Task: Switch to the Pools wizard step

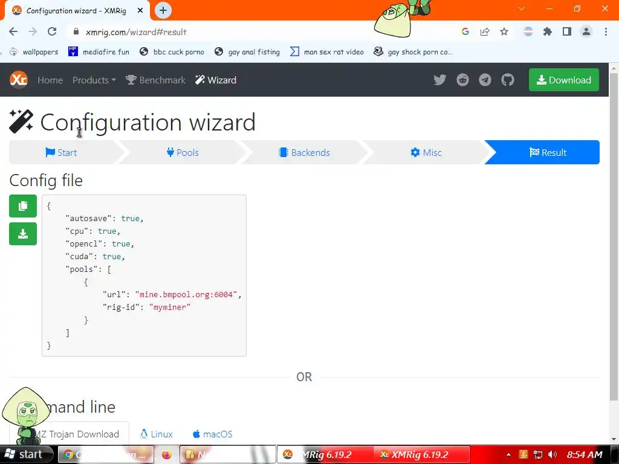Action: tap(183, 152)
